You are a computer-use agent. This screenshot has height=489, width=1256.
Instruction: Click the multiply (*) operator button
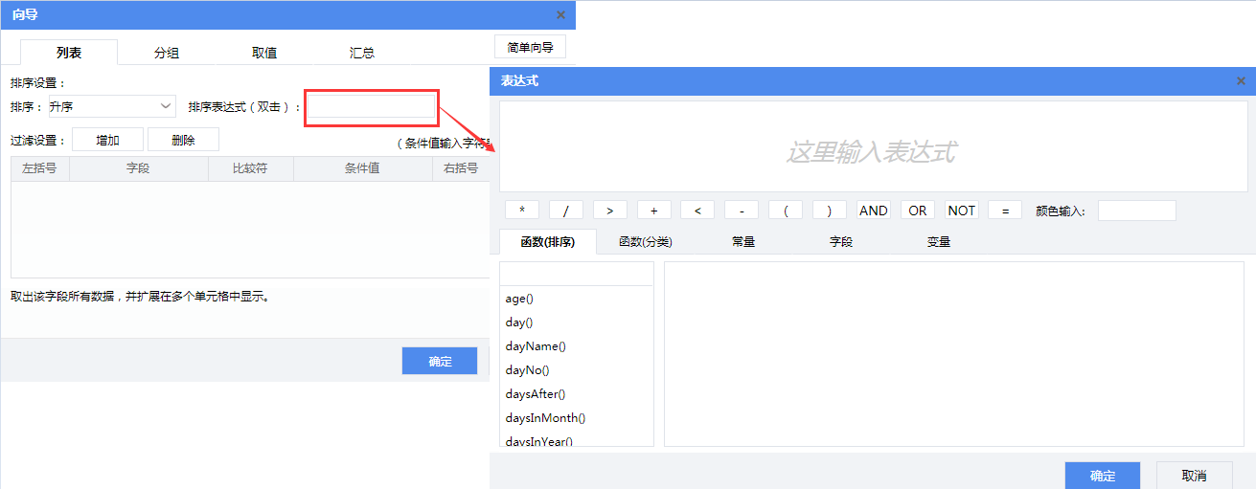(x=521, y=211)
